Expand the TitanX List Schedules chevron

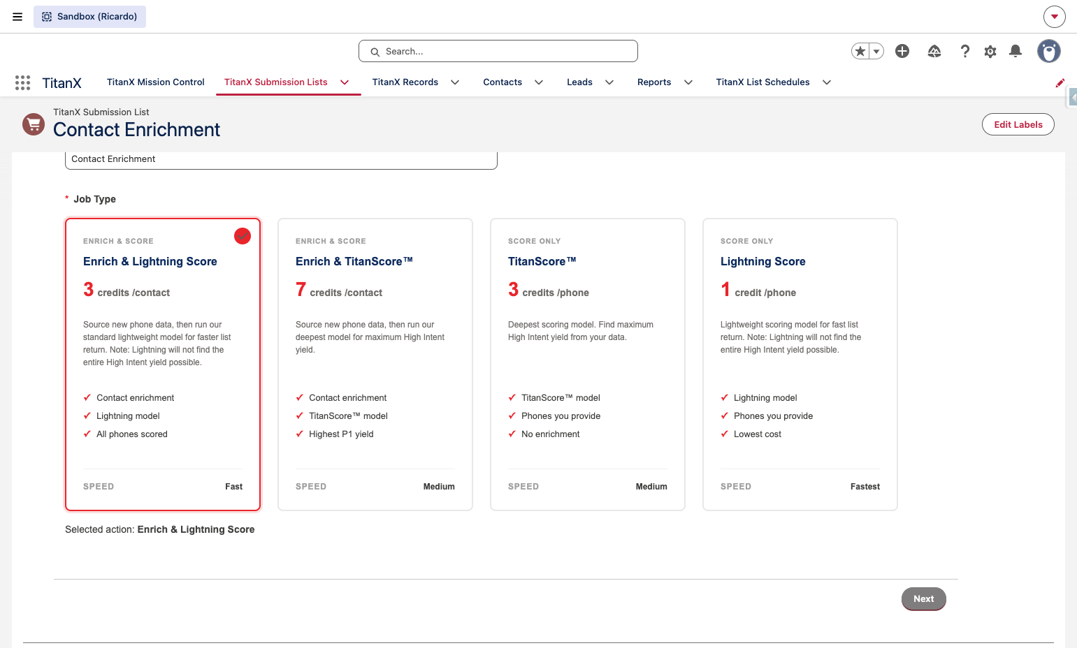click(827, 82)
